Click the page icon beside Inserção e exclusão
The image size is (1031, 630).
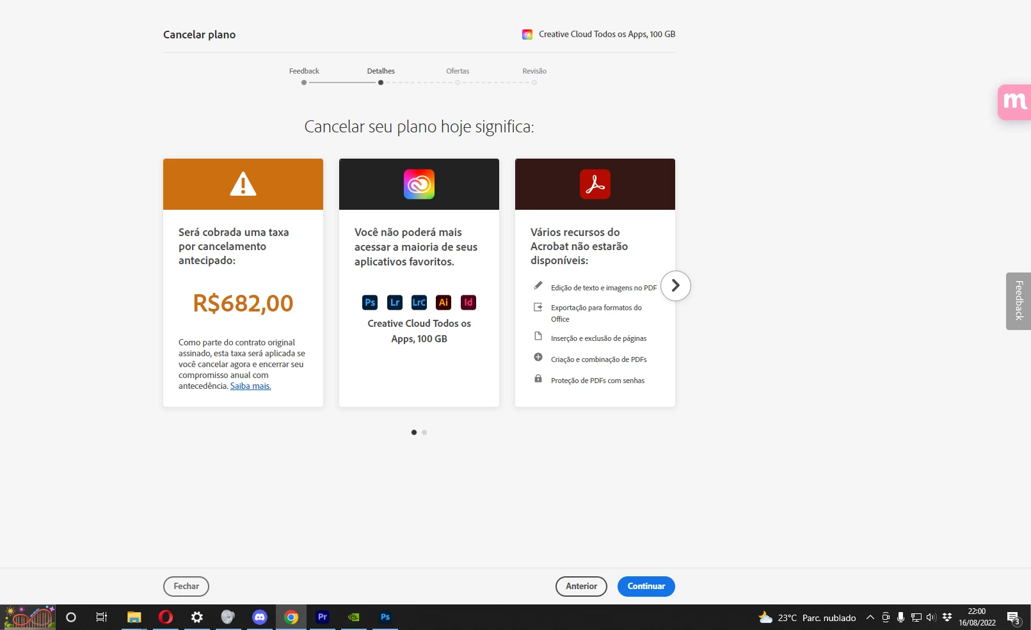tap(538, 336)
